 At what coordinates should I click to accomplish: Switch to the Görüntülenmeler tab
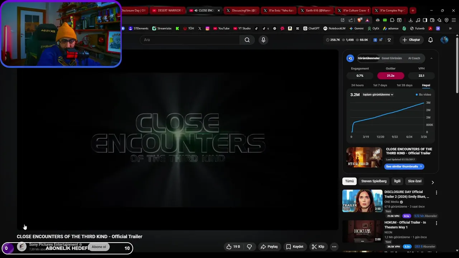coord(369,58)
